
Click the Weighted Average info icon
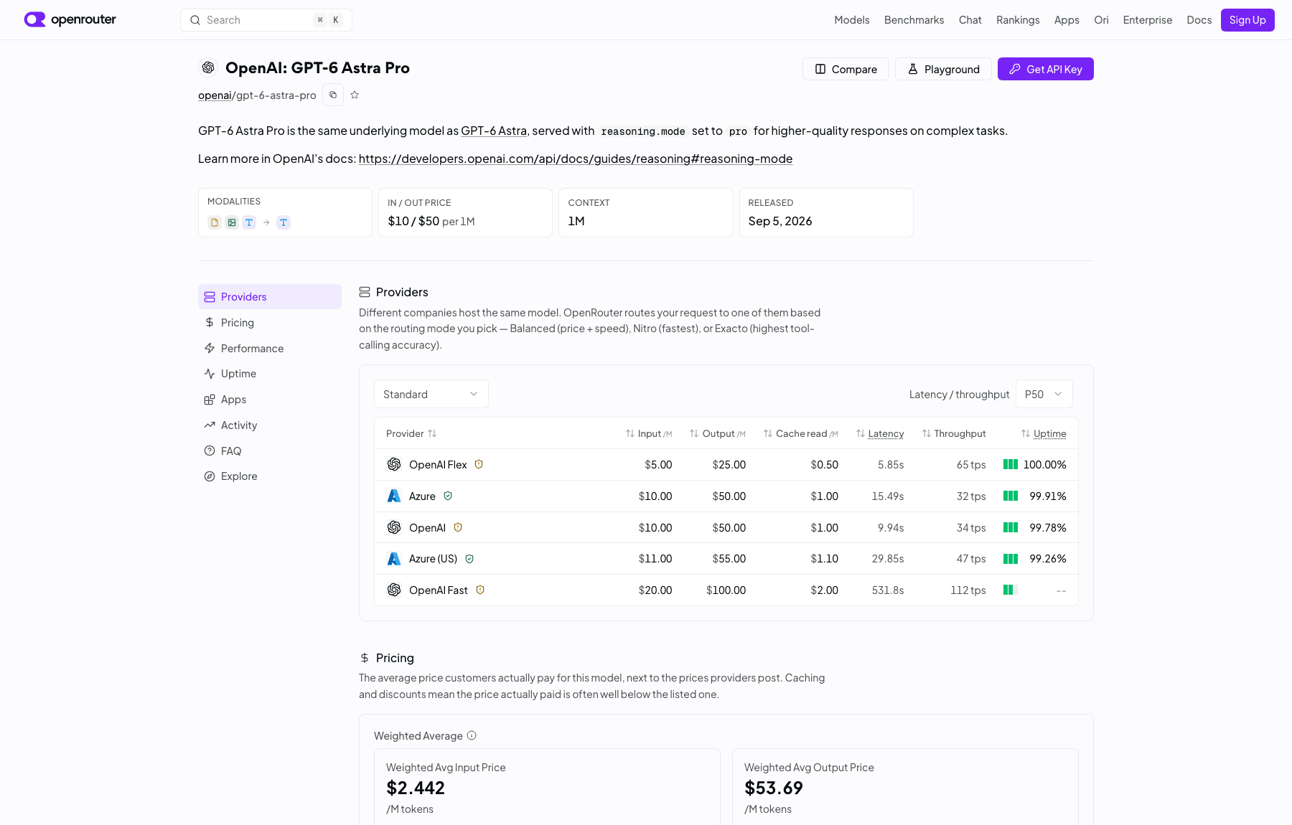pos(472,735)
